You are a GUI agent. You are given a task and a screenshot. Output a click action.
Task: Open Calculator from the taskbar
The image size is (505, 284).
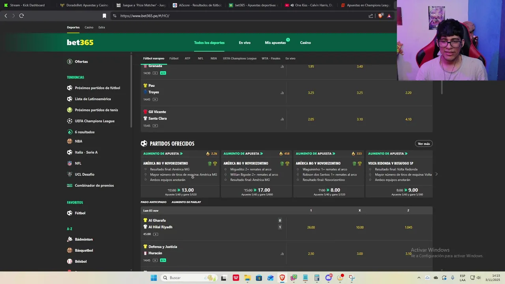click(x=317, y=278)
